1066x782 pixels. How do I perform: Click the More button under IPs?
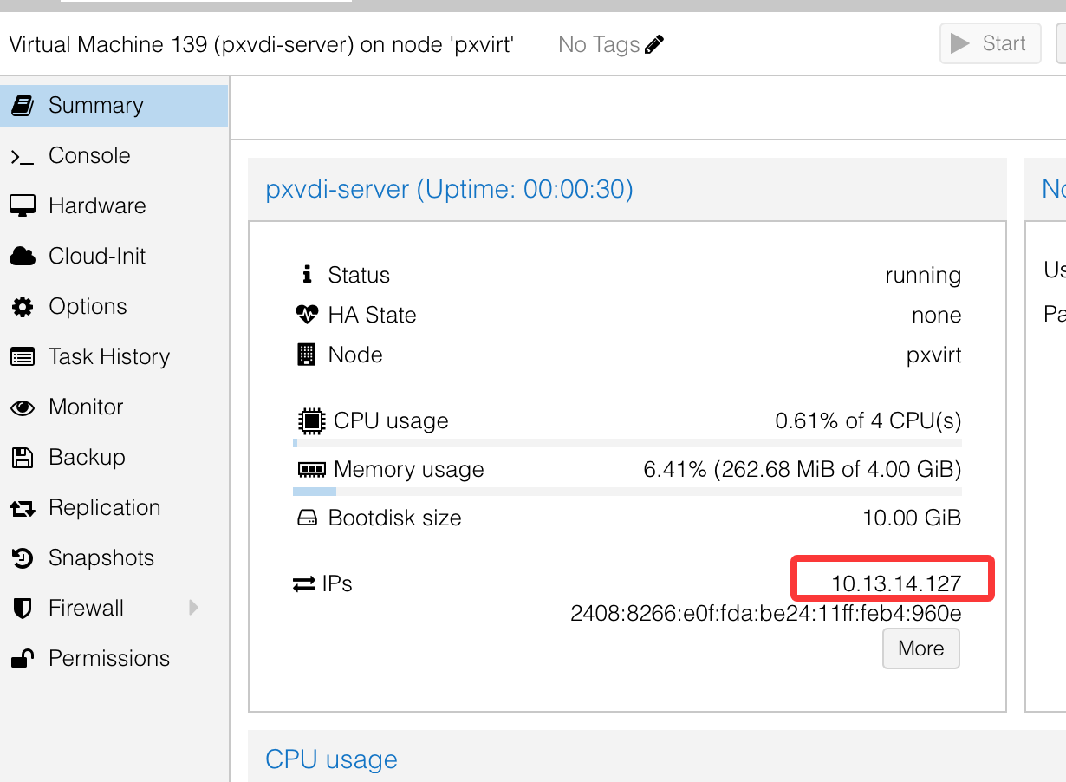(921, 648)
